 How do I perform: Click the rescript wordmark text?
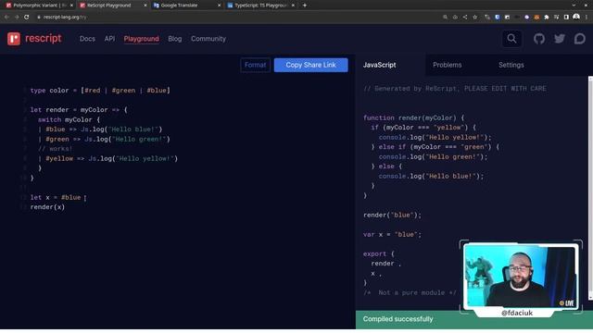tap(44, 39)
